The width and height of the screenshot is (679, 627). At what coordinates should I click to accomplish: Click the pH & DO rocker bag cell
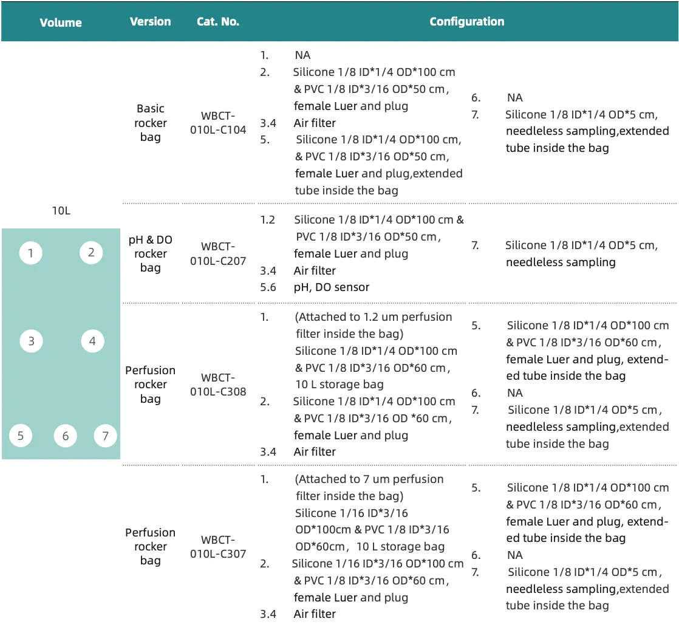coord(150,253)
